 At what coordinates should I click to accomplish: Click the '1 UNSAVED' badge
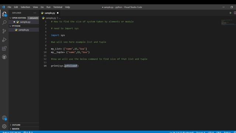click(x=33, y=18)
